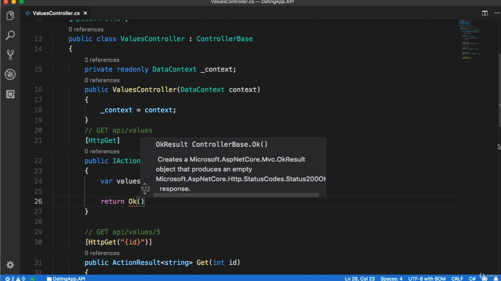Open the Extensions view in activity bar
Screen dimensions: 501x281
pyautogui.click(x=10, y=94)
